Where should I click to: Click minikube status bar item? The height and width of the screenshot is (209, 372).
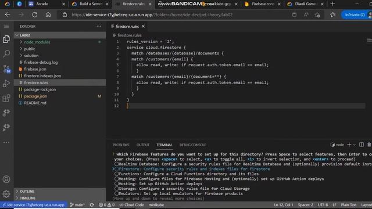[156, 205]
